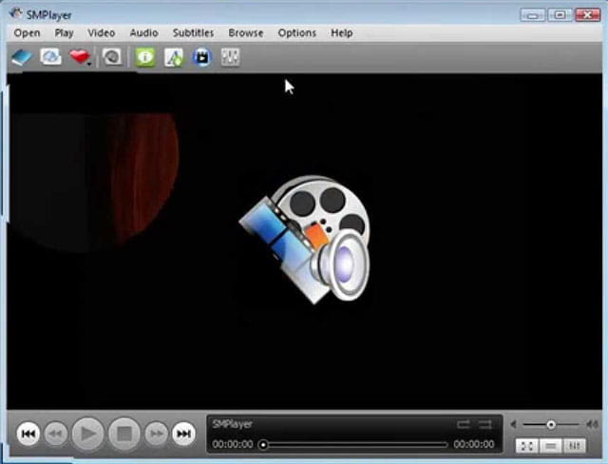Open the Subtitles menu
Image resolution: width=608 pixels, height=464 pixels.
(x=193, y=32)
